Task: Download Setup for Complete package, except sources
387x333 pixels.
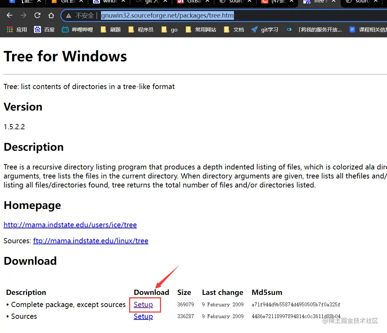Action: 143,305
